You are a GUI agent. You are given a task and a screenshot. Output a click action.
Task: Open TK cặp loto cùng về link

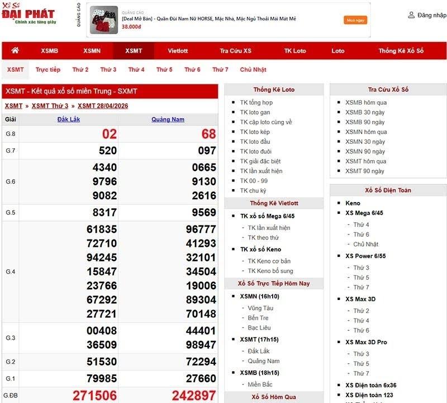click(x=266, y=122)
